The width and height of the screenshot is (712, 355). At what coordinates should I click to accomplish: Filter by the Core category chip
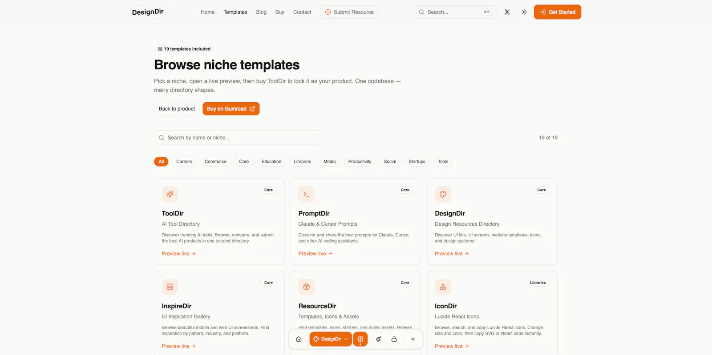click(244, 162)
